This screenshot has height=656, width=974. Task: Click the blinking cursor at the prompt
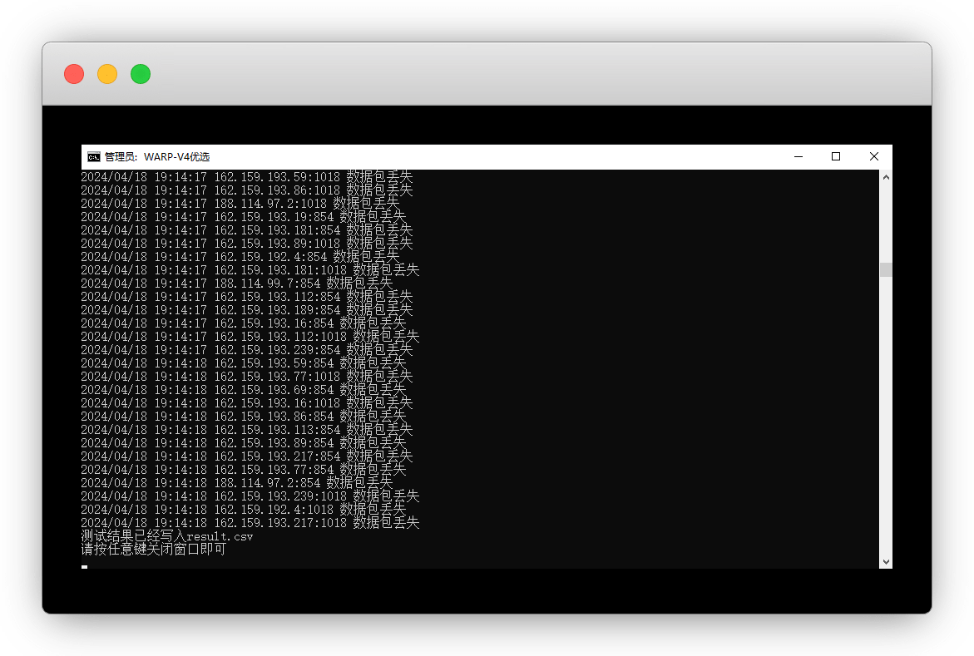(84, 566)
